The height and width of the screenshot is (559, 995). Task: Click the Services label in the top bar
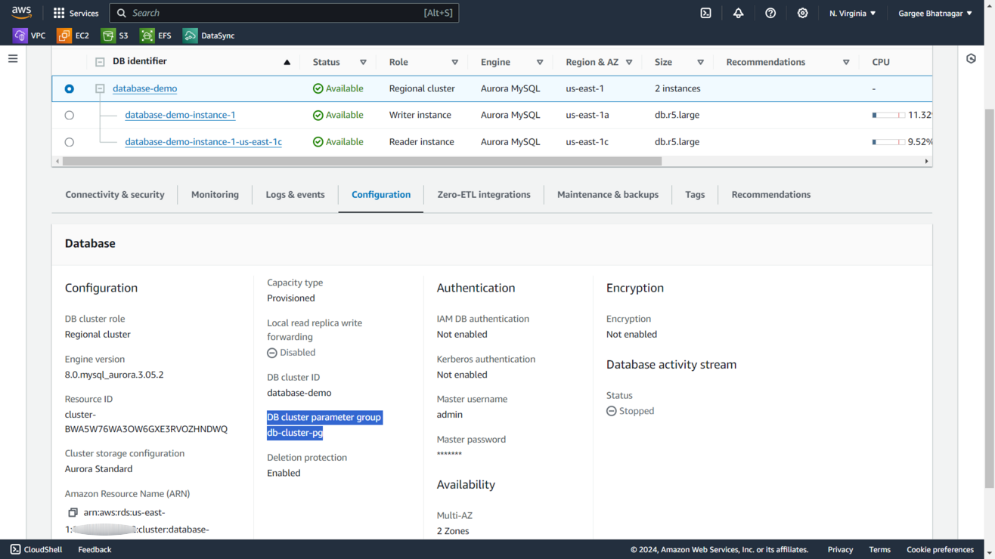84,13
